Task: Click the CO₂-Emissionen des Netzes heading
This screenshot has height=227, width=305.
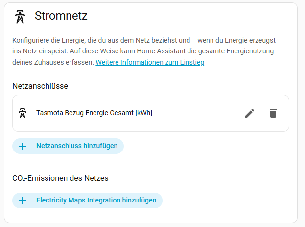Action: click(60, 178)
